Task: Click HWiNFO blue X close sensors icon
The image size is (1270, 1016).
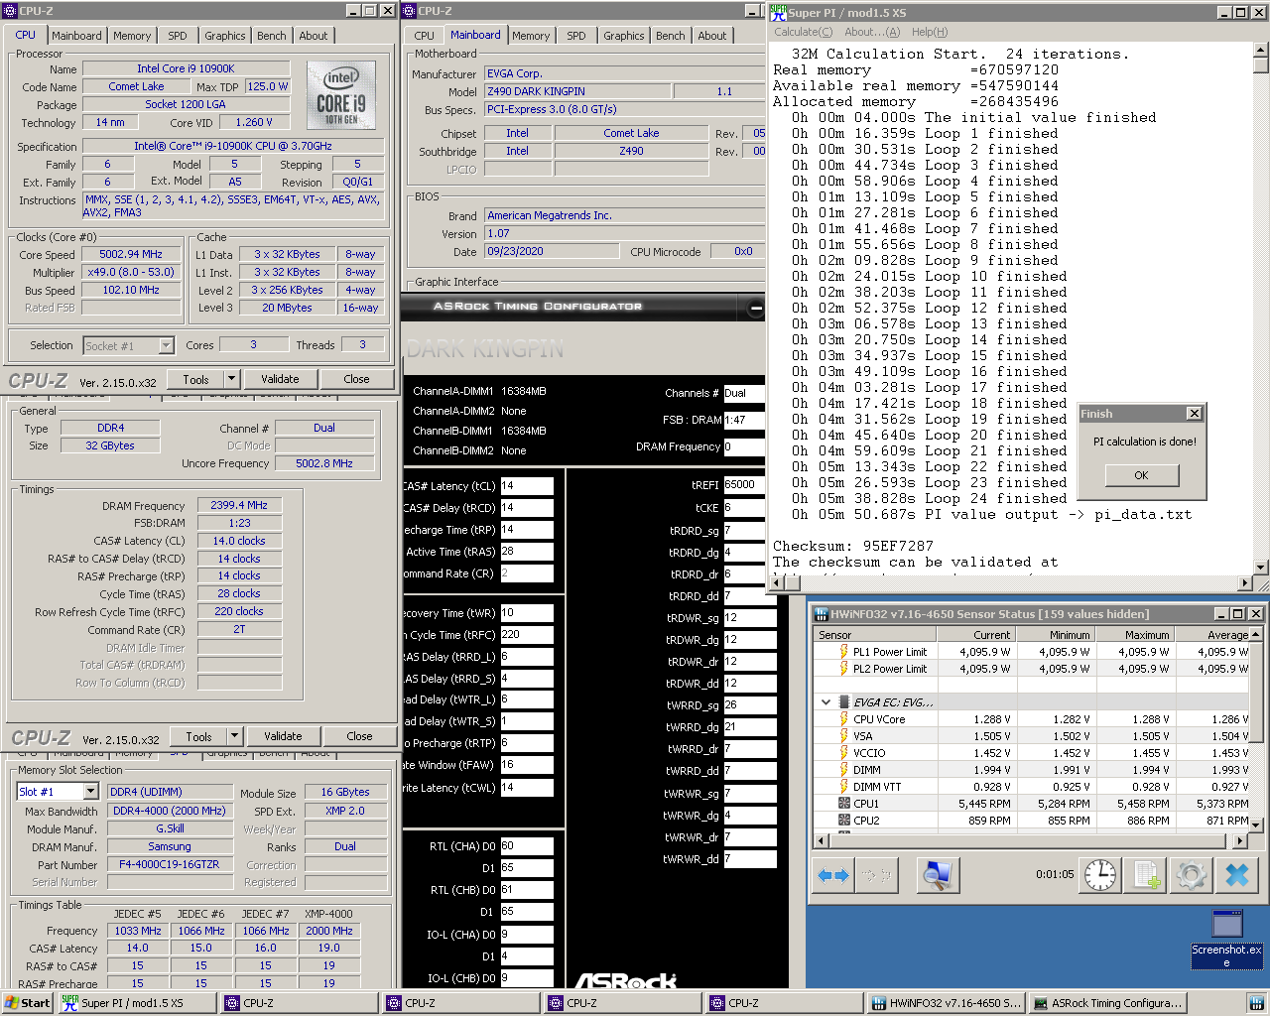Action: point(1236,875)
